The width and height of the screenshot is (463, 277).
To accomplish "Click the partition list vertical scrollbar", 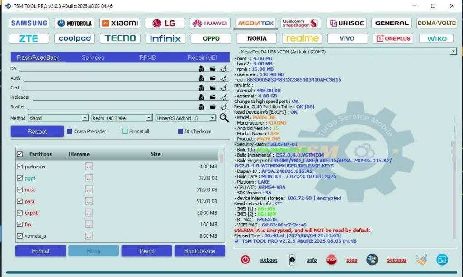I will coord(221,199).
